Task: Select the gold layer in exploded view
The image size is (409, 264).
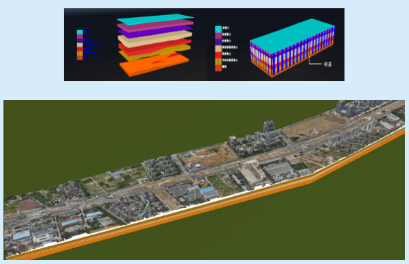Action: coord(154,53)
